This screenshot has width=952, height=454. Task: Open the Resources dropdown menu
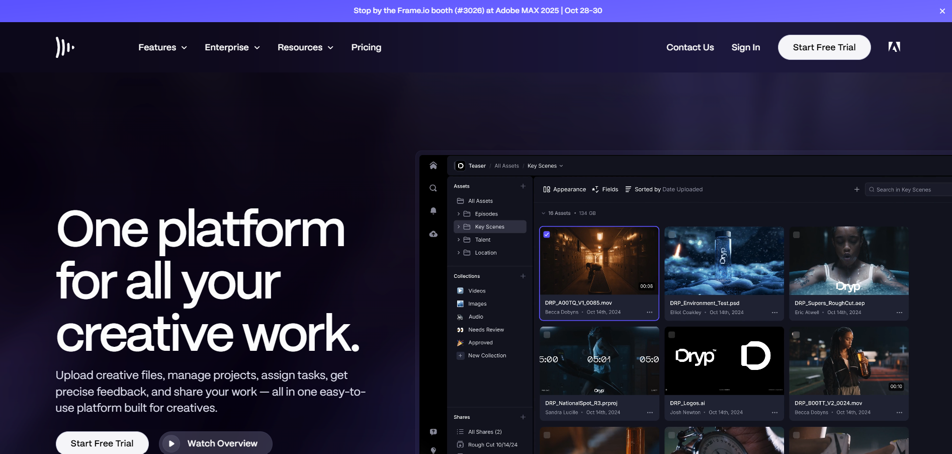point(305,47)
